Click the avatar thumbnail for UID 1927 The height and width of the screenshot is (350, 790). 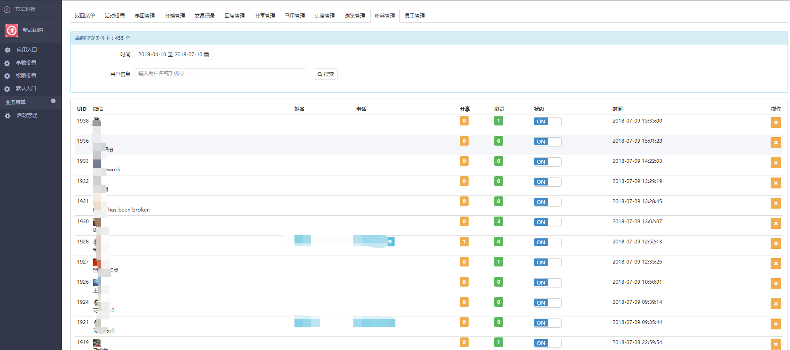[x=97, y=262]
